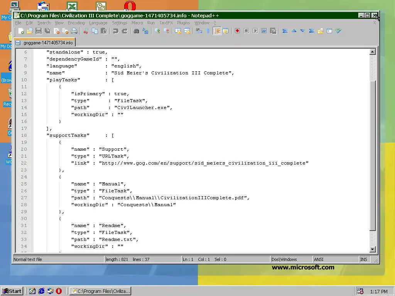The image size is (395, 296).
Task: Open the Macro menu
Action: (137, 23)
